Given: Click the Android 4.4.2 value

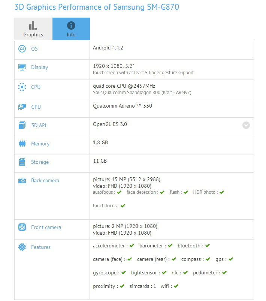Looking at the screenshot, I should click(108, 48).
